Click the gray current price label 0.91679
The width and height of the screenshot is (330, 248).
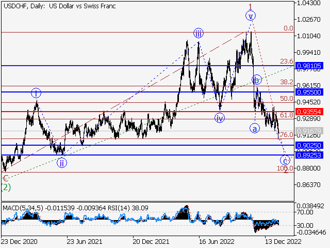[309, 131]
